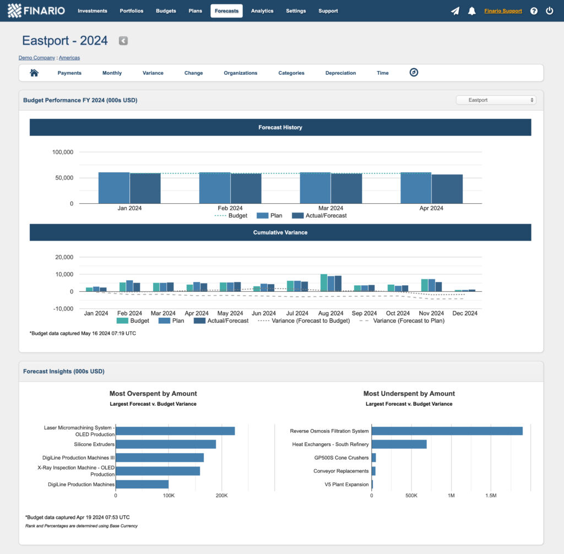Click the Finario logo

pyautogui.click(x=35, y=10)
